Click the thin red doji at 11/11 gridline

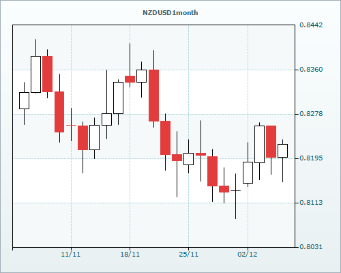tap(71, 125)
